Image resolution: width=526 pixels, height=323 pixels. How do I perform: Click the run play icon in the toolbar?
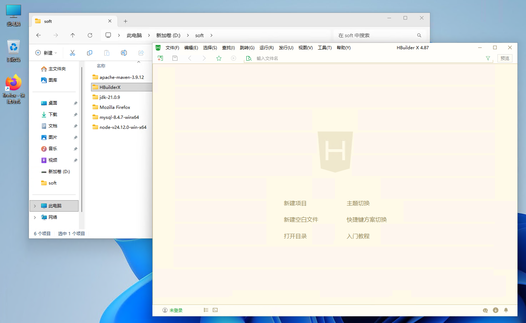[234, 58]
